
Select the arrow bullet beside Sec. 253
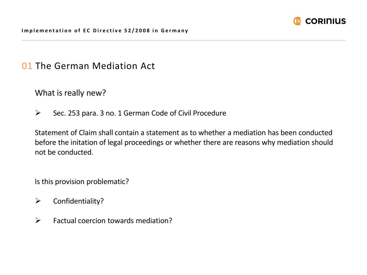tap(38, 113)
